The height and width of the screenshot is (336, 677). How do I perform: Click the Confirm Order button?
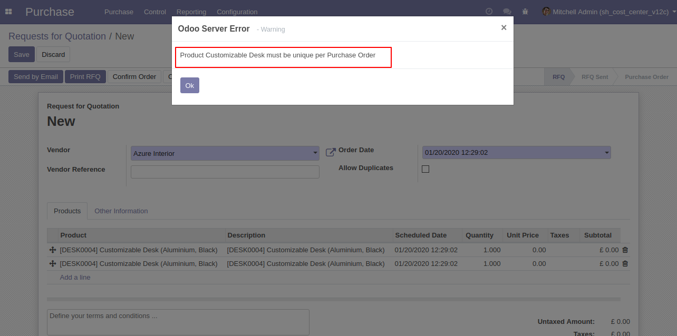pyautogui.click(x=134, y=77)
